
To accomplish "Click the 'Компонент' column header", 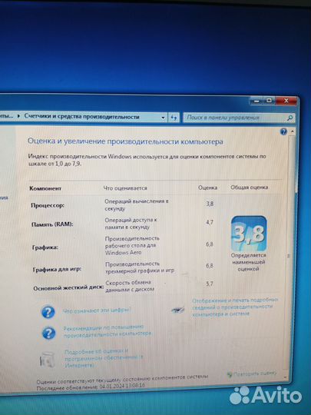I will [x=45, y=188].
